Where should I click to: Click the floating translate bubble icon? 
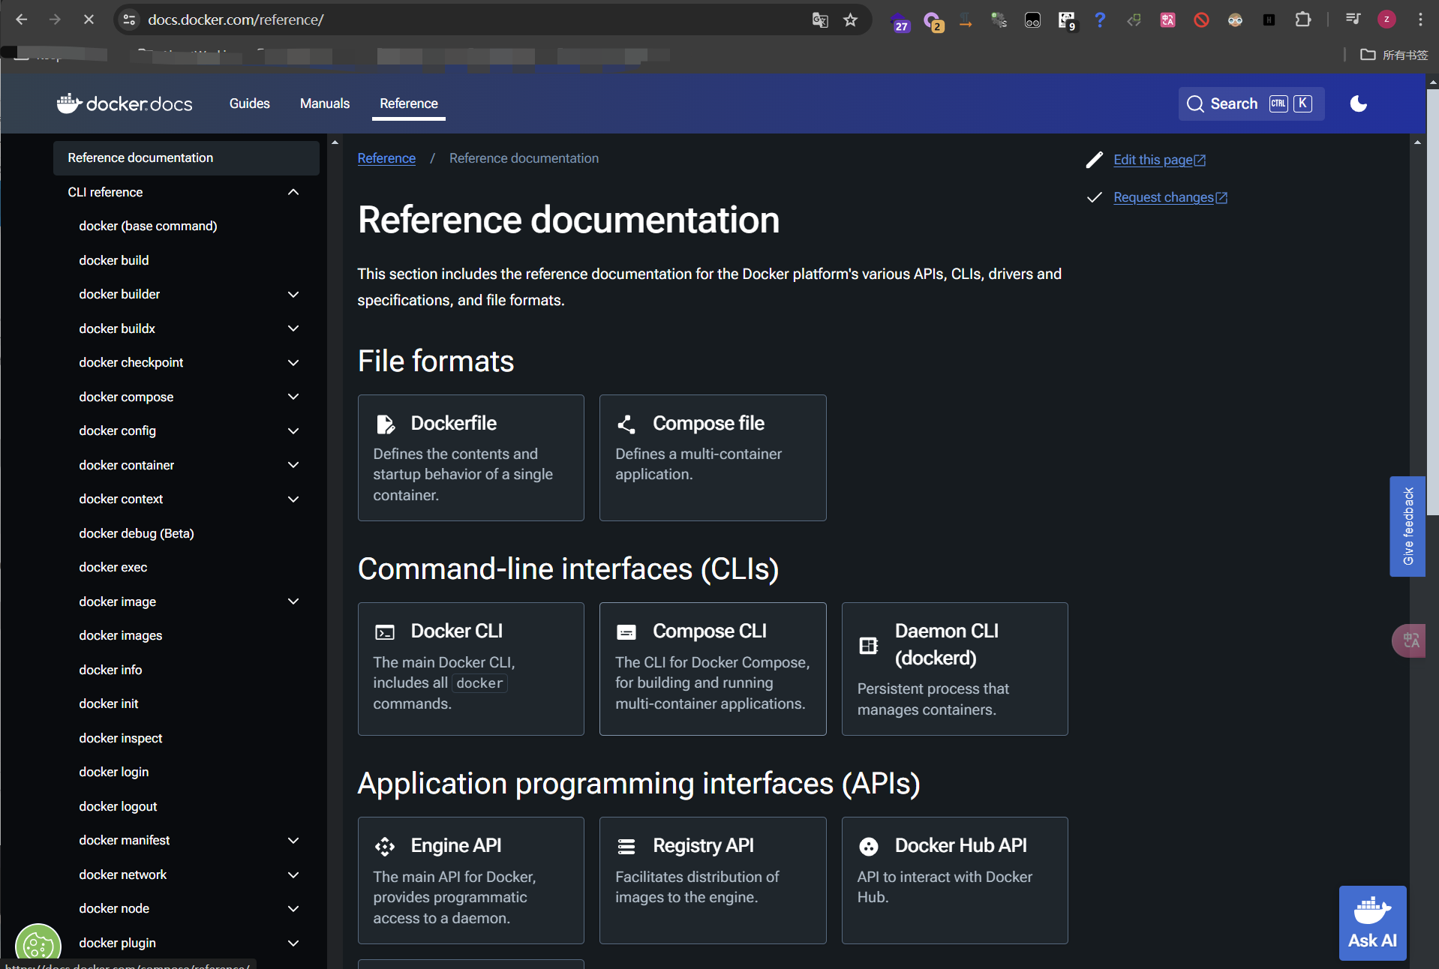(1410, 641)
